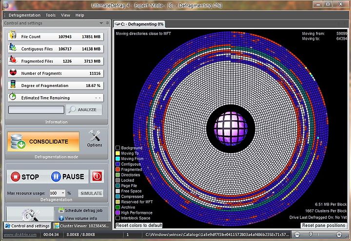Click the Estimated Time Remaining clock icon
This screenshot has width=351, height=241.
[13, 97]
